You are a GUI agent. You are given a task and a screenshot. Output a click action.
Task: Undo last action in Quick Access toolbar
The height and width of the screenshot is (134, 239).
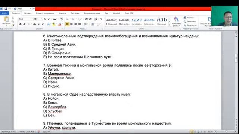pyautogui.click(x=9, y=9)
